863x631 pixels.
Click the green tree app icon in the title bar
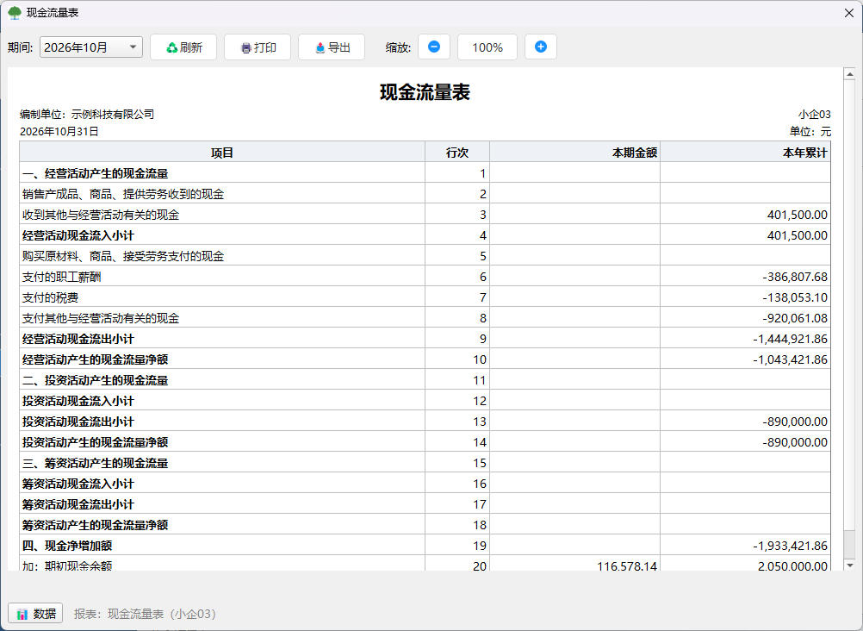coord(15,13)
